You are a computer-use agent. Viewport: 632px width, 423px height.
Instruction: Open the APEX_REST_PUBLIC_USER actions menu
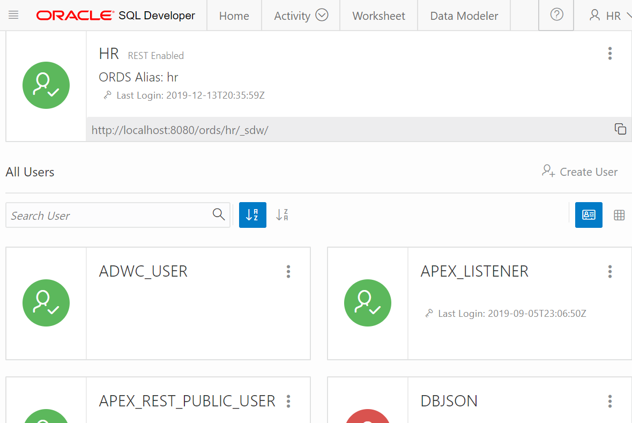[288, 401]
